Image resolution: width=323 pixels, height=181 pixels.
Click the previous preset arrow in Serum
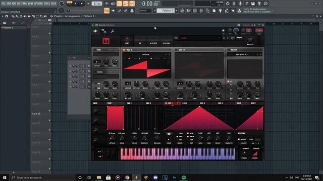[x=224, y=38]
